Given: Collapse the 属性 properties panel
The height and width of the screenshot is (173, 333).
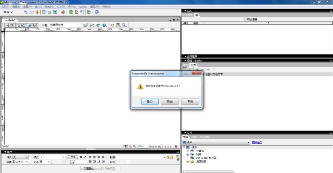Looking at the screenshot, I should tap(5, 152).
